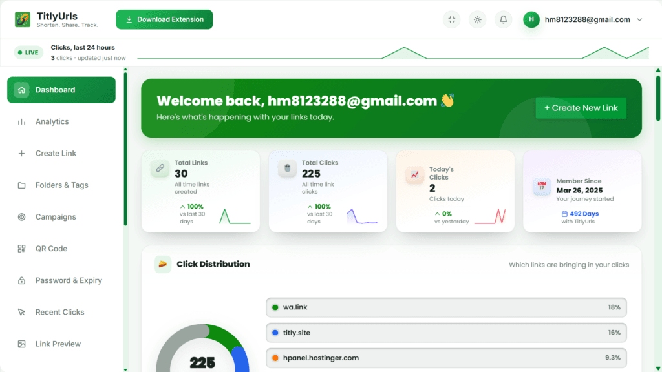
Task: Click main page scrollbar down arrow
Action: [658, 369]
